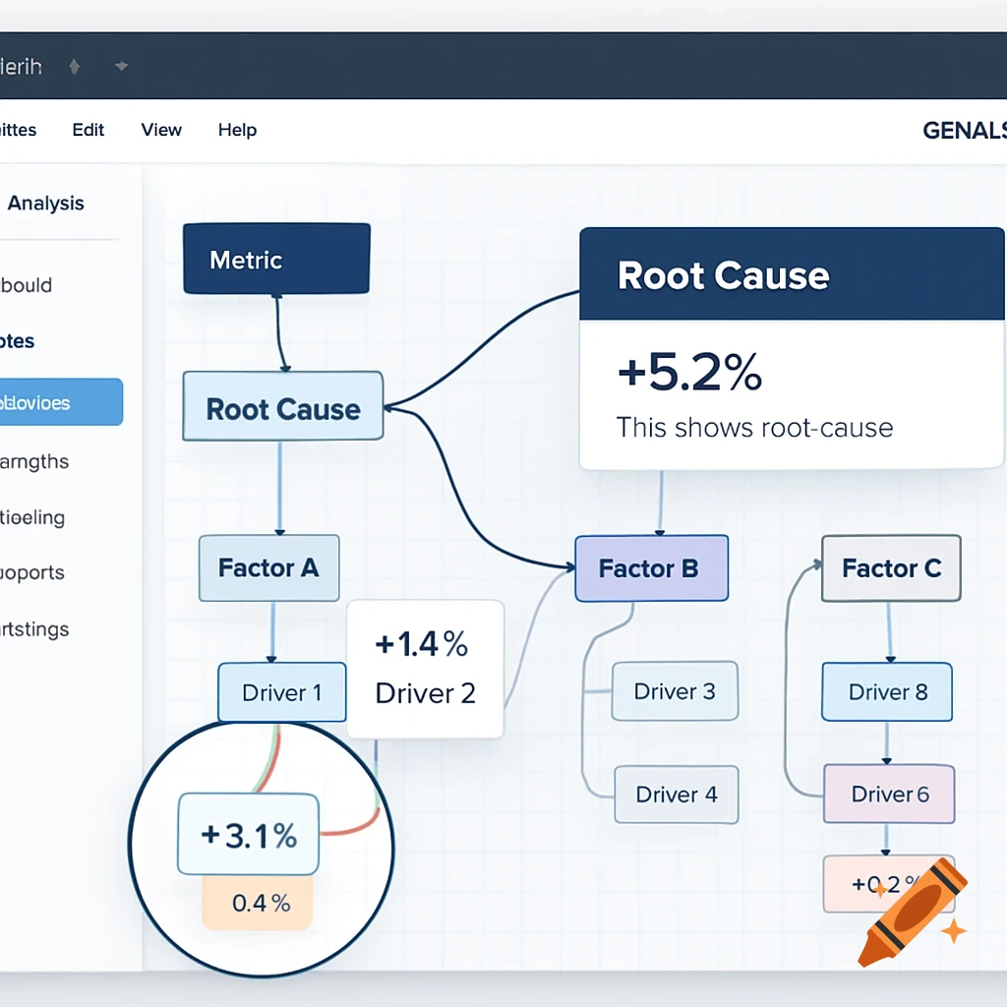Open the View menu

pyautogui.click(x=160, y=129)
